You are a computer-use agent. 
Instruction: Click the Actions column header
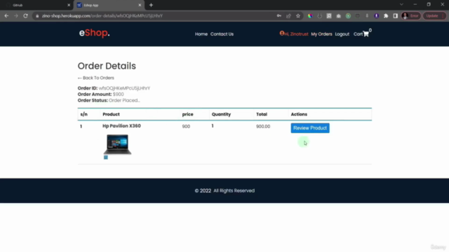[299, 114]
